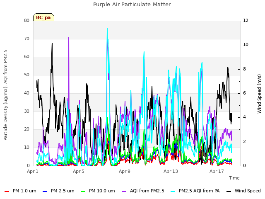Click the red PM 1.0 um legend swatch
This screenshot has height=199, width=265.
click(7, 192)
